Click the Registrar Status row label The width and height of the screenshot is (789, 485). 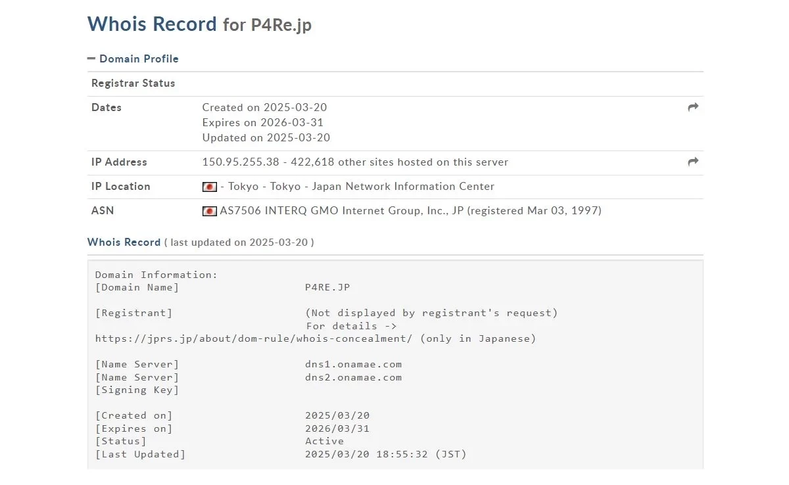[x=133, y=83]
